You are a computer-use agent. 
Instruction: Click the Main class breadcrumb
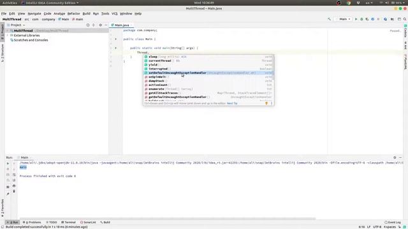click(x=64, y=19)
